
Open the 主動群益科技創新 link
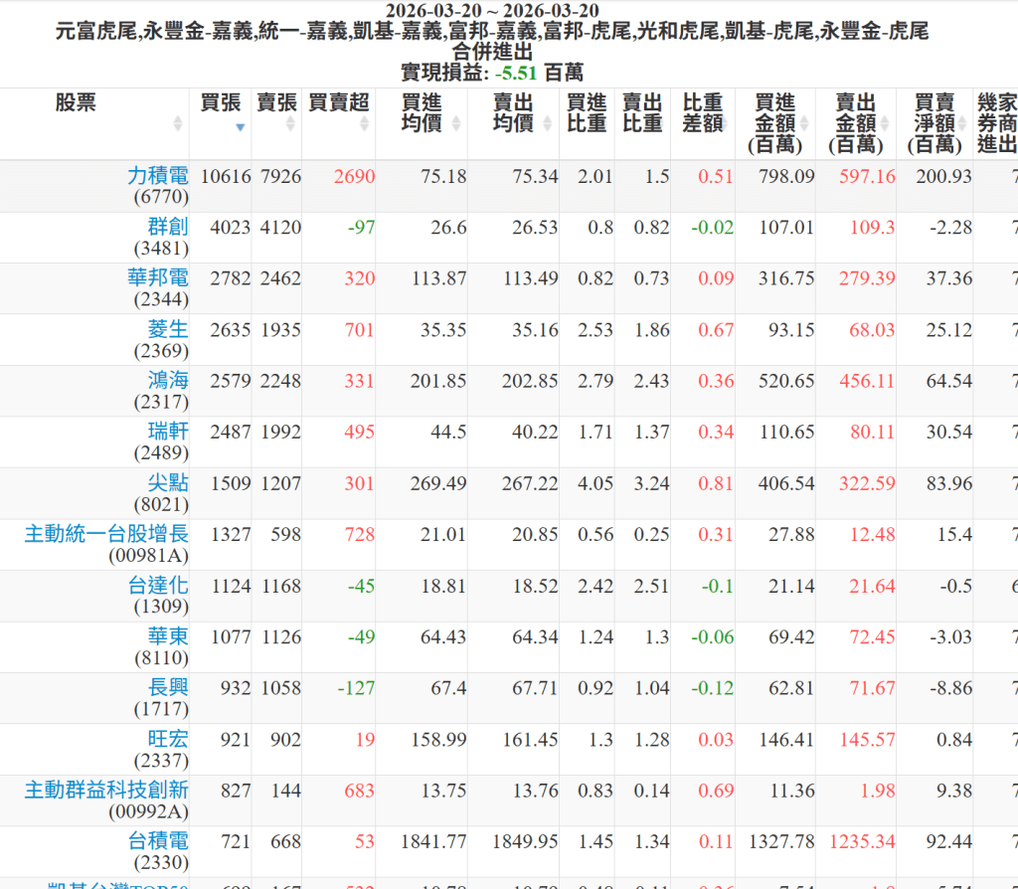click(x=106, y=791)
